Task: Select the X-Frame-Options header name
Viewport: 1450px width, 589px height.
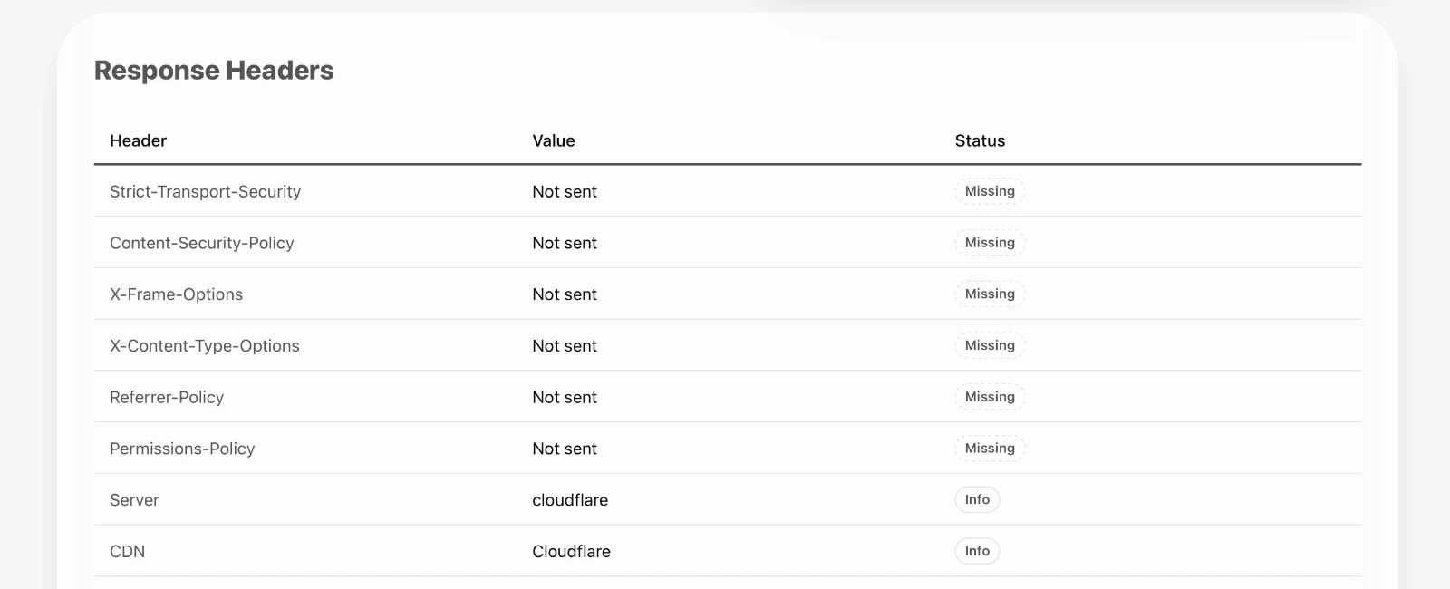Action: point(176,294)
